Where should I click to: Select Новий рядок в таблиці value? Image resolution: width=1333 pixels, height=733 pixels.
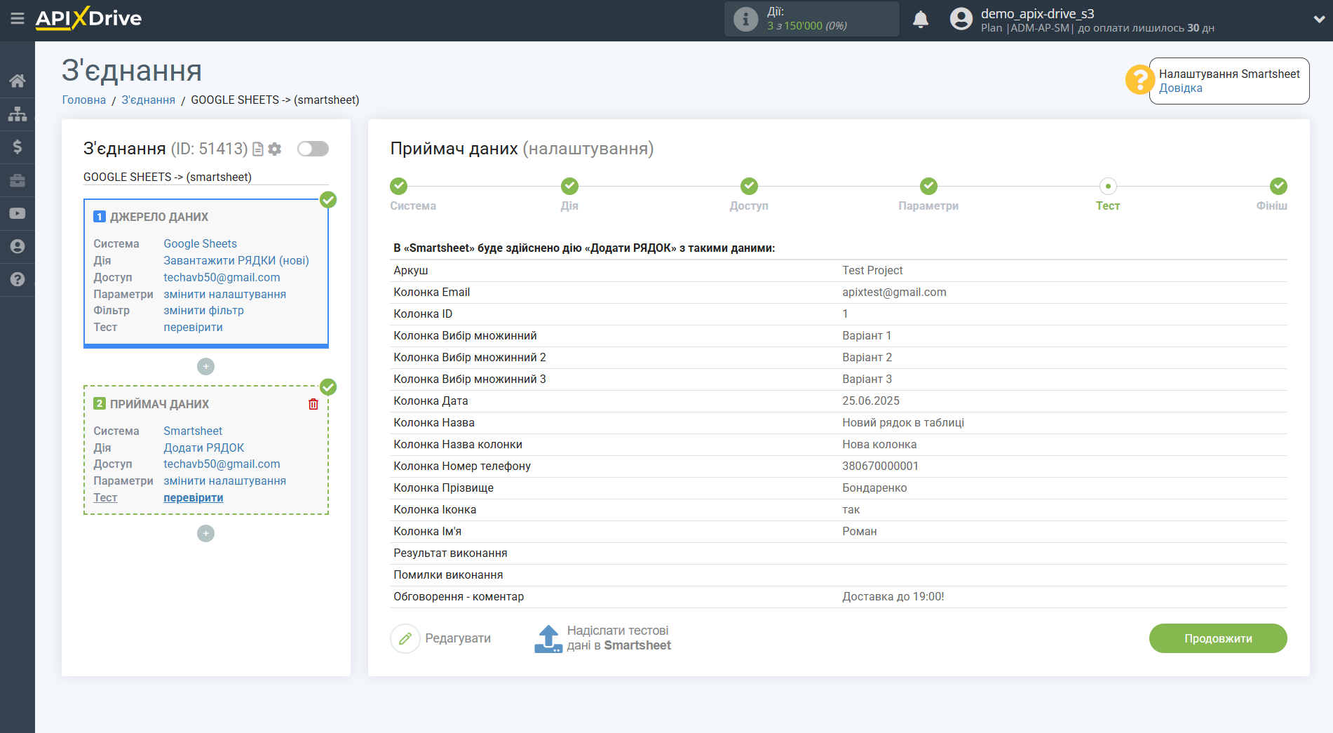pyautogui.click(x=903, y=422)
